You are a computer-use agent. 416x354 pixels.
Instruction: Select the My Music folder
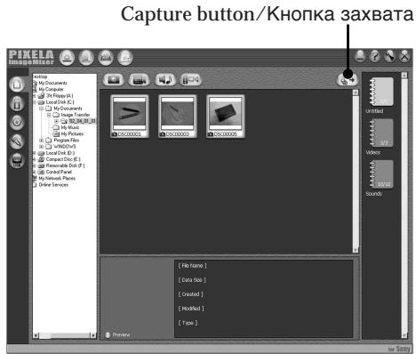[x=70, y=127]
